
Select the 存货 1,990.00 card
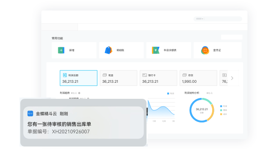pyautogui.click(x=199, y=78)
